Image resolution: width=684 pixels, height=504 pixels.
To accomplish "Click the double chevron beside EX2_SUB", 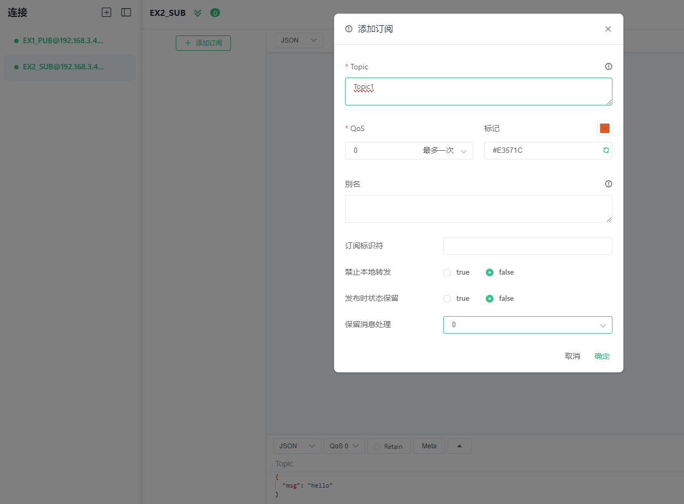I will click(x=197, y=12).
